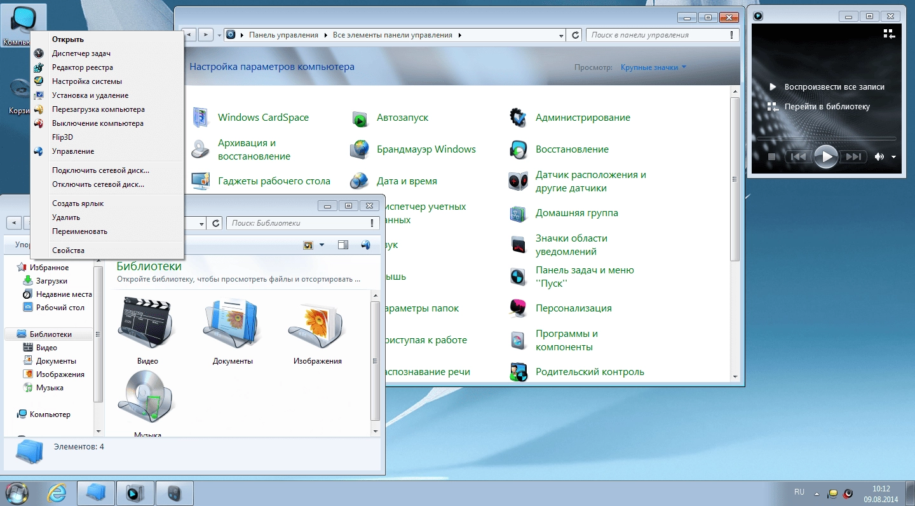Click the refresh button in Control Panel address bar
This screenshot has width=915, height=506.
click(575, 35)
